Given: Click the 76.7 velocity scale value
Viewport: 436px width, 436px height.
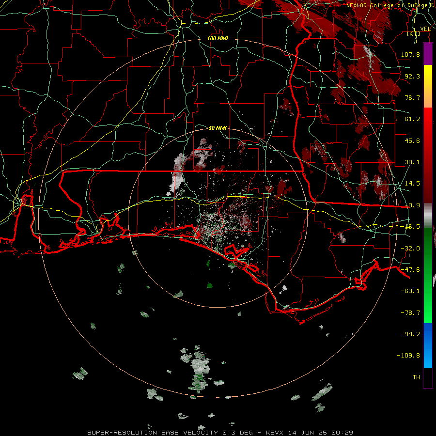Looking at the screenshot, I should [412, 97].
